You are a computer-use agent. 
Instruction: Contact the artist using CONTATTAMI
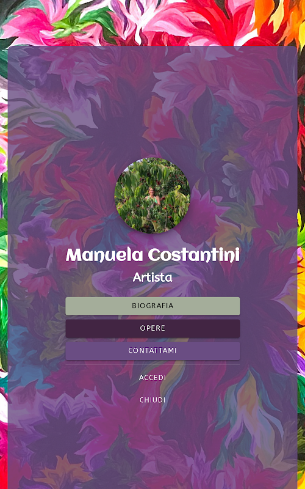(x=152, y=351)
